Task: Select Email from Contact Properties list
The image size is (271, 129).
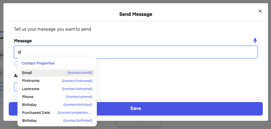Action: (27, 73)
